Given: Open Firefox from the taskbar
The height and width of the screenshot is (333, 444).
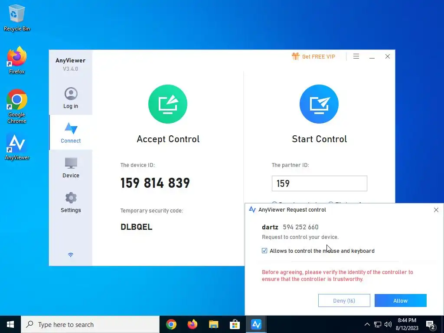Looking at the screenshot, I should point(193,324).
